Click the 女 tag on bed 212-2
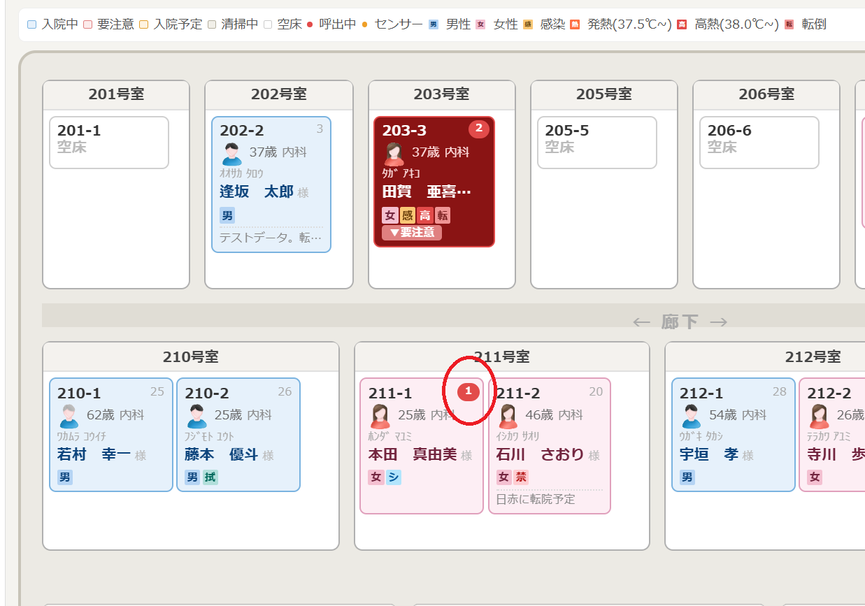The height and width of the screenshot is (606, 865). [815, 477]
